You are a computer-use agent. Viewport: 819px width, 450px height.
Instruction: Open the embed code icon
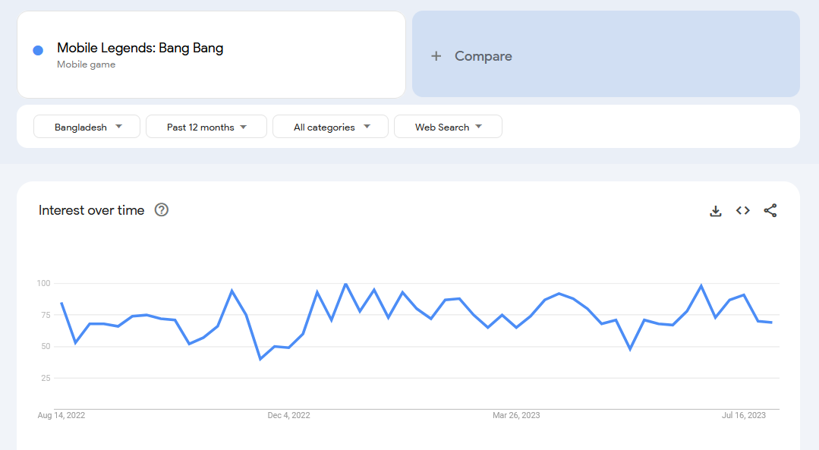pos(743,211)
